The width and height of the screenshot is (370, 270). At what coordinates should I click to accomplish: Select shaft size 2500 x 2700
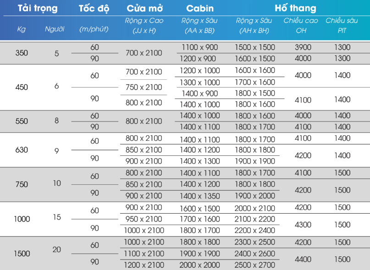click(255, 265)
